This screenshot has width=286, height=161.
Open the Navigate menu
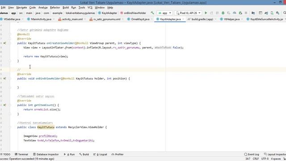(x=21, y=8)
